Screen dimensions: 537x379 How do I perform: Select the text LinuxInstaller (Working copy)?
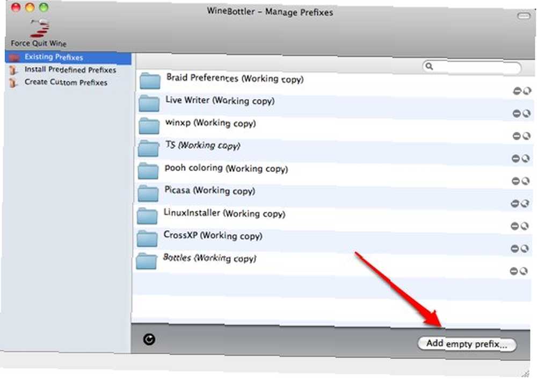click(224, 213)
